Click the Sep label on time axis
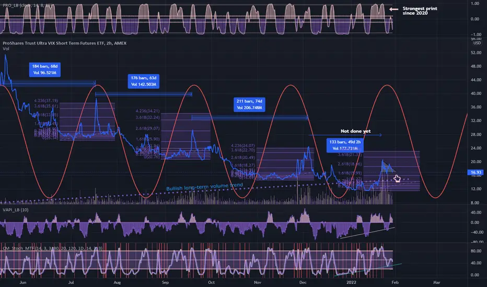 tap(165, 282)
